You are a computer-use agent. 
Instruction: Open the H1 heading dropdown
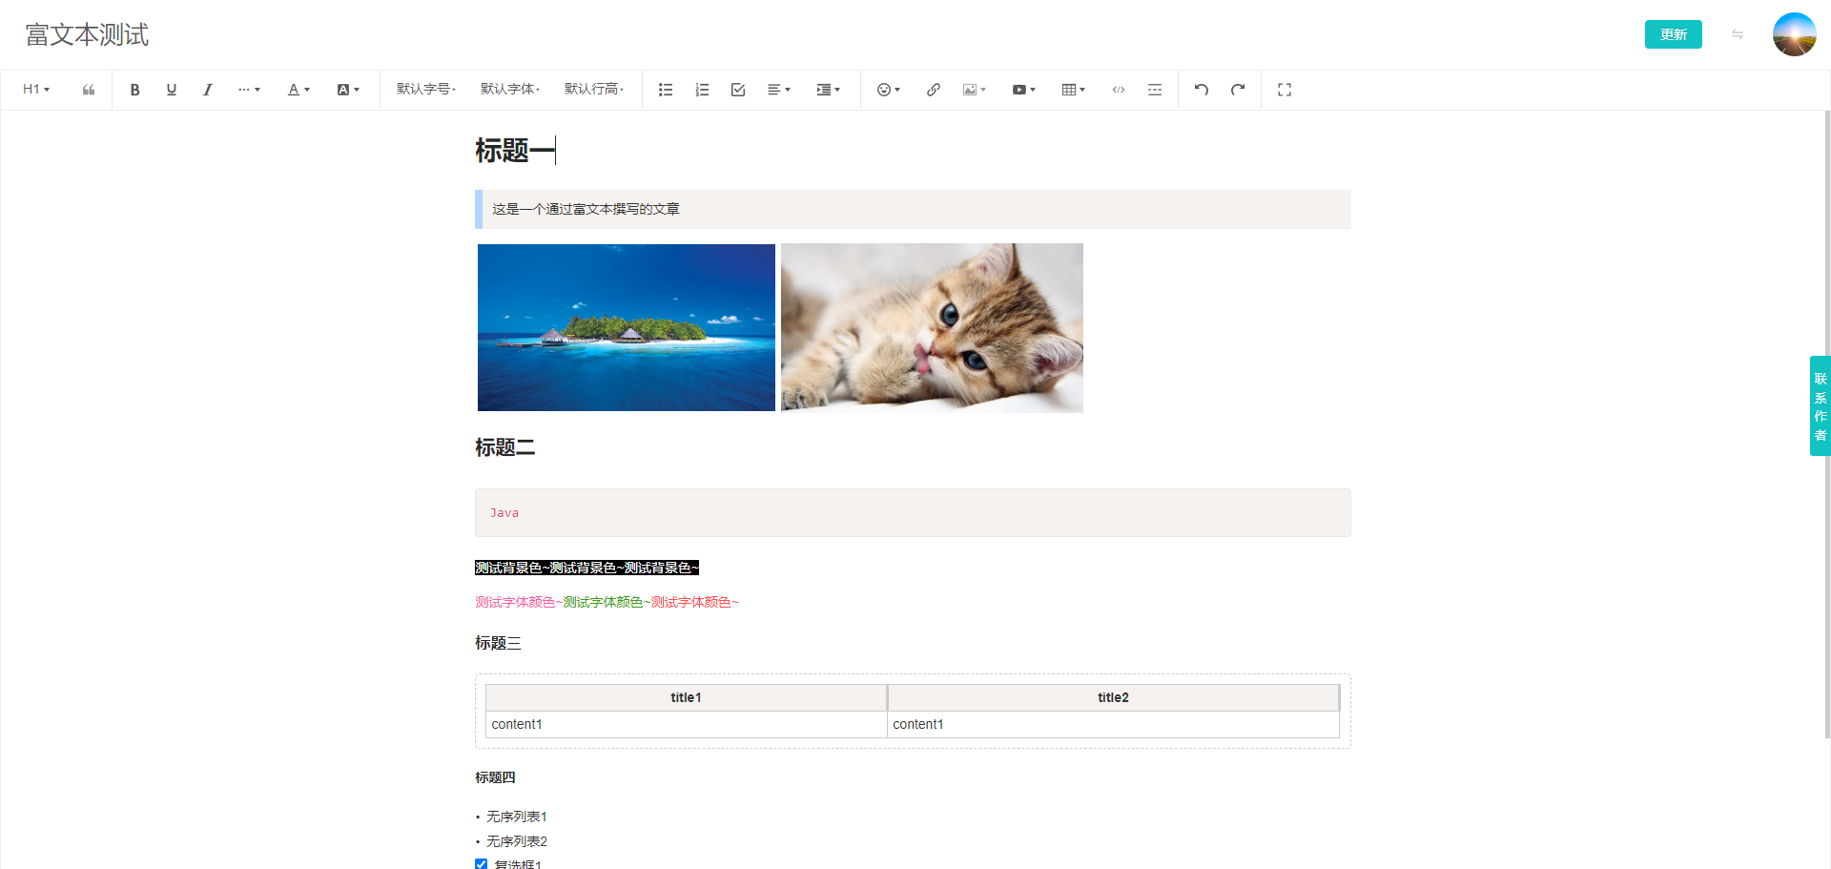click(36, 90)
